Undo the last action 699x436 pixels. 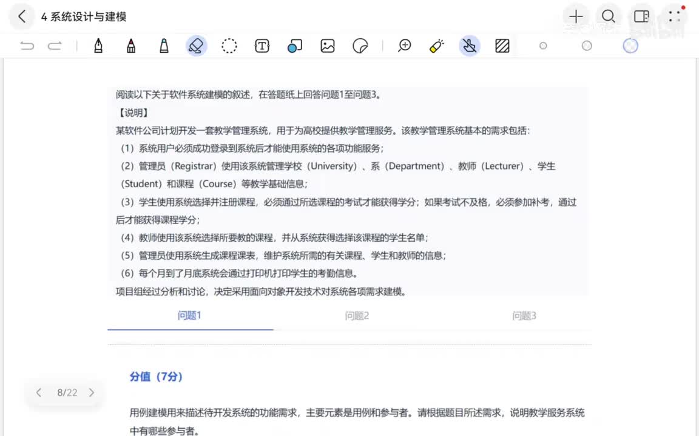click(x=27, y=46)
